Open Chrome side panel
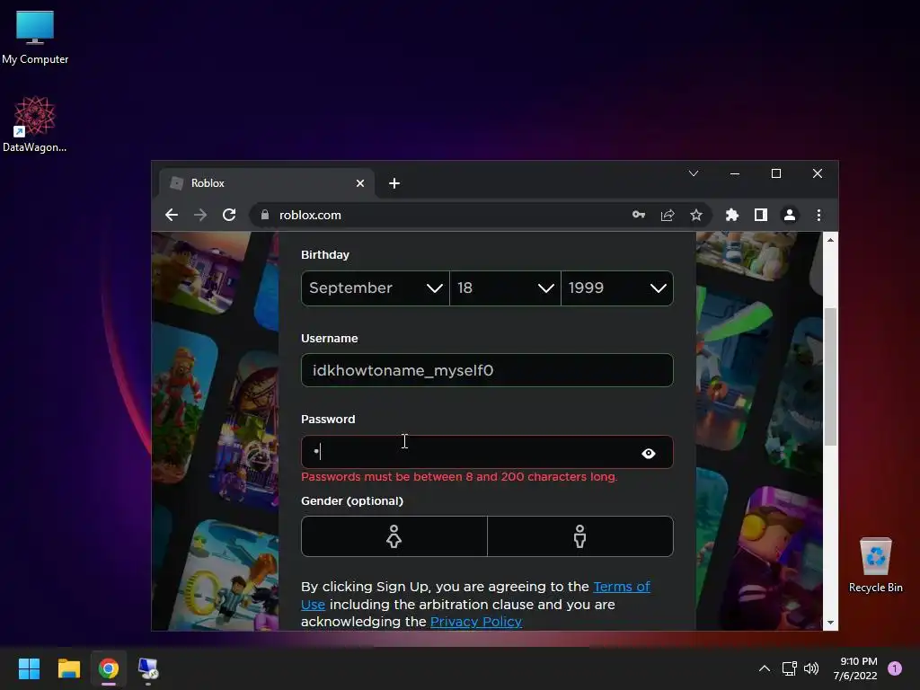The width and height of the screenshot is (920, 690). (761, 216)
